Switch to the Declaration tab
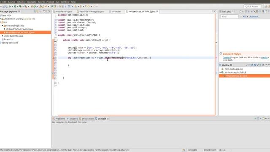This screenshot has height=152, width=270. point(86,119)
